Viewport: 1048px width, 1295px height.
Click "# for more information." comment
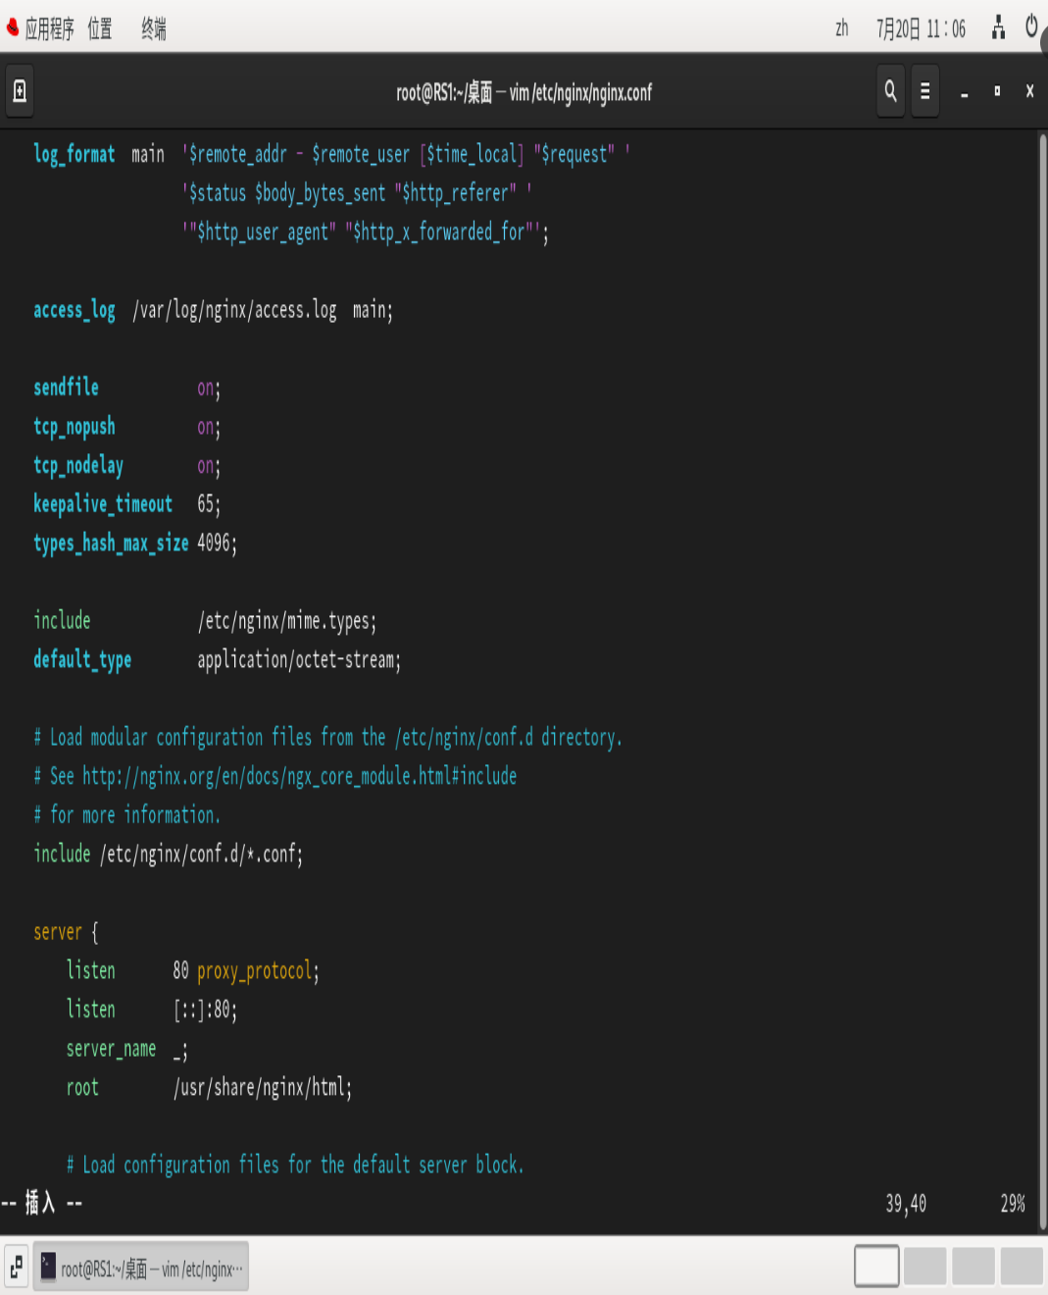pos(127,815)
